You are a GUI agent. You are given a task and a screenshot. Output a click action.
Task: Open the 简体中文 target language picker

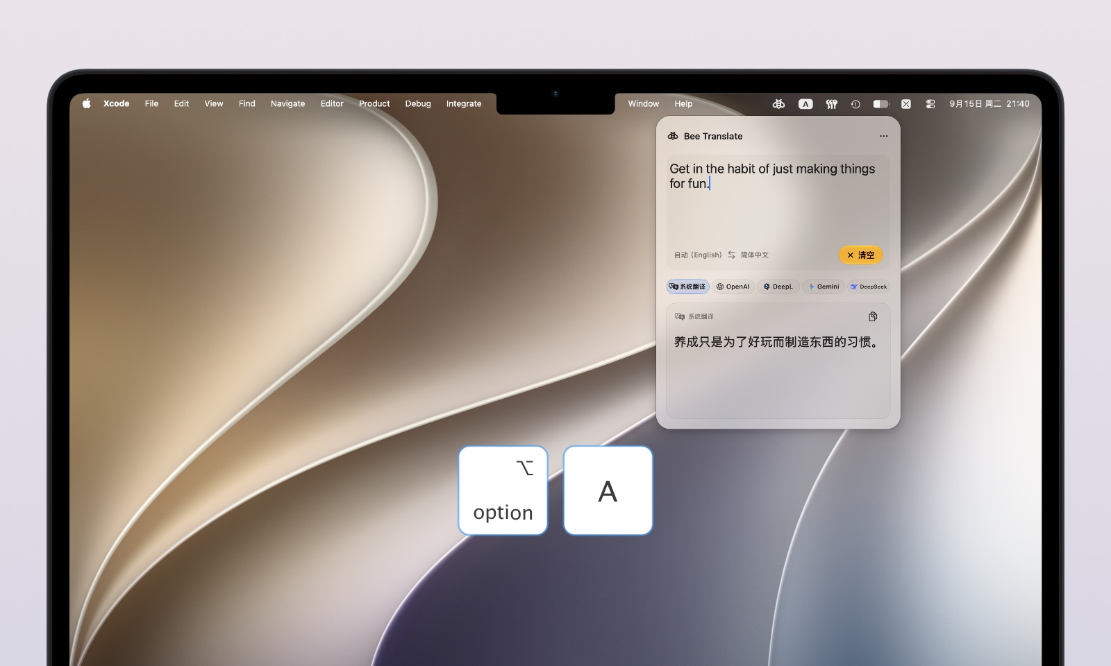tap(755, 255)
